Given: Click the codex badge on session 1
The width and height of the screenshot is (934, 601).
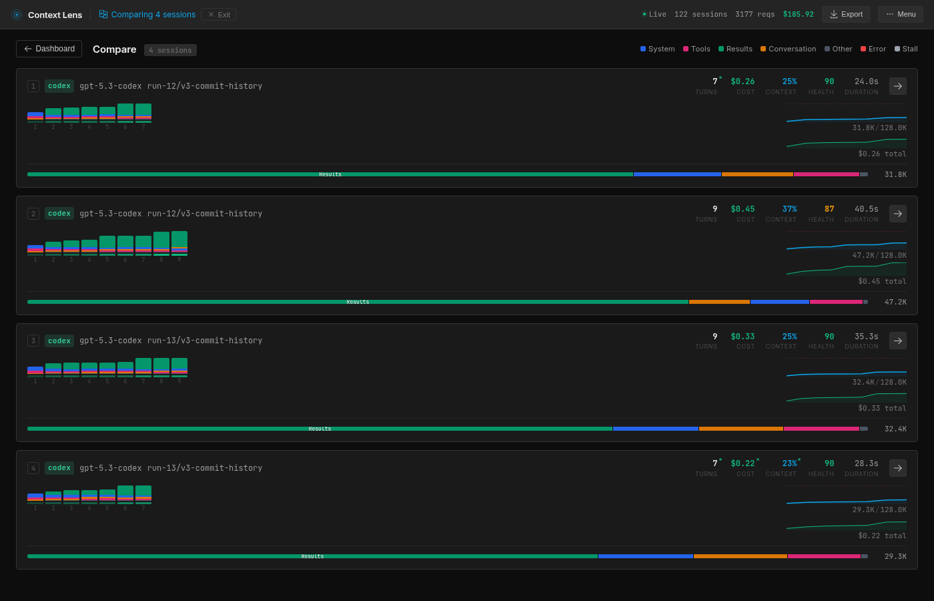Looking at the screenshot, I should click(59, 86).
